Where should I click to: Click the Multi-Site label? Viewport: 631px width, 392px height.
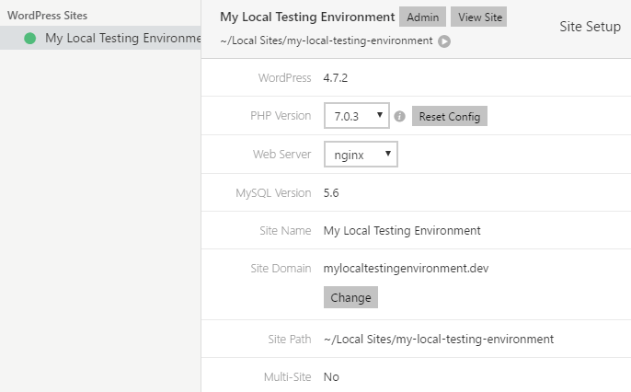click(287, 377)
